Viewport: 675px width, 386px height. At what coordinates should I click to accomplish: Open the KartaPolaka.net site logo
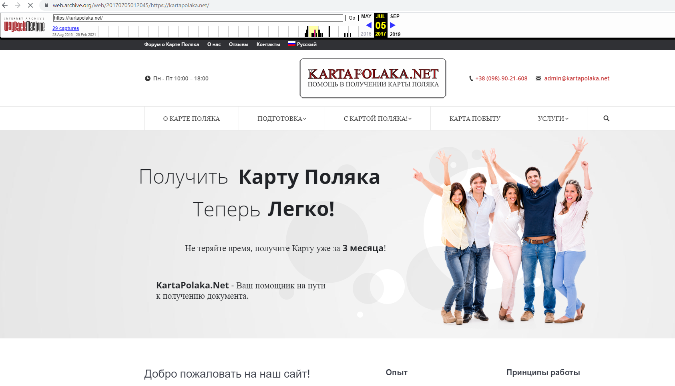point(373,78)
